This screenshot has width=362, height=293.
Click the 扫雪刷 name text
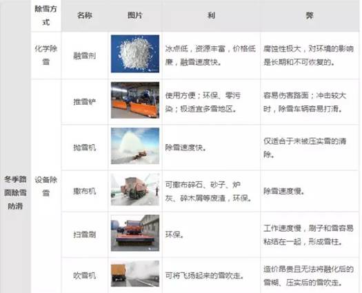(85, 234)
